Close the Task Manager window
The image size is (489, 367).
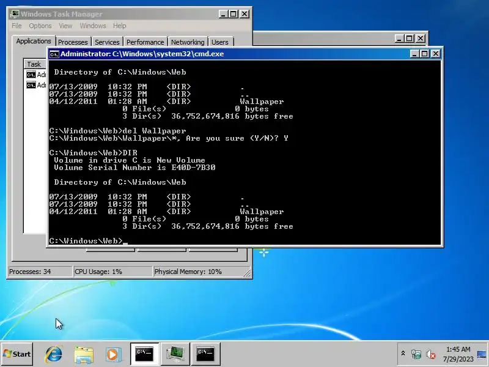[x=244, y=14]
